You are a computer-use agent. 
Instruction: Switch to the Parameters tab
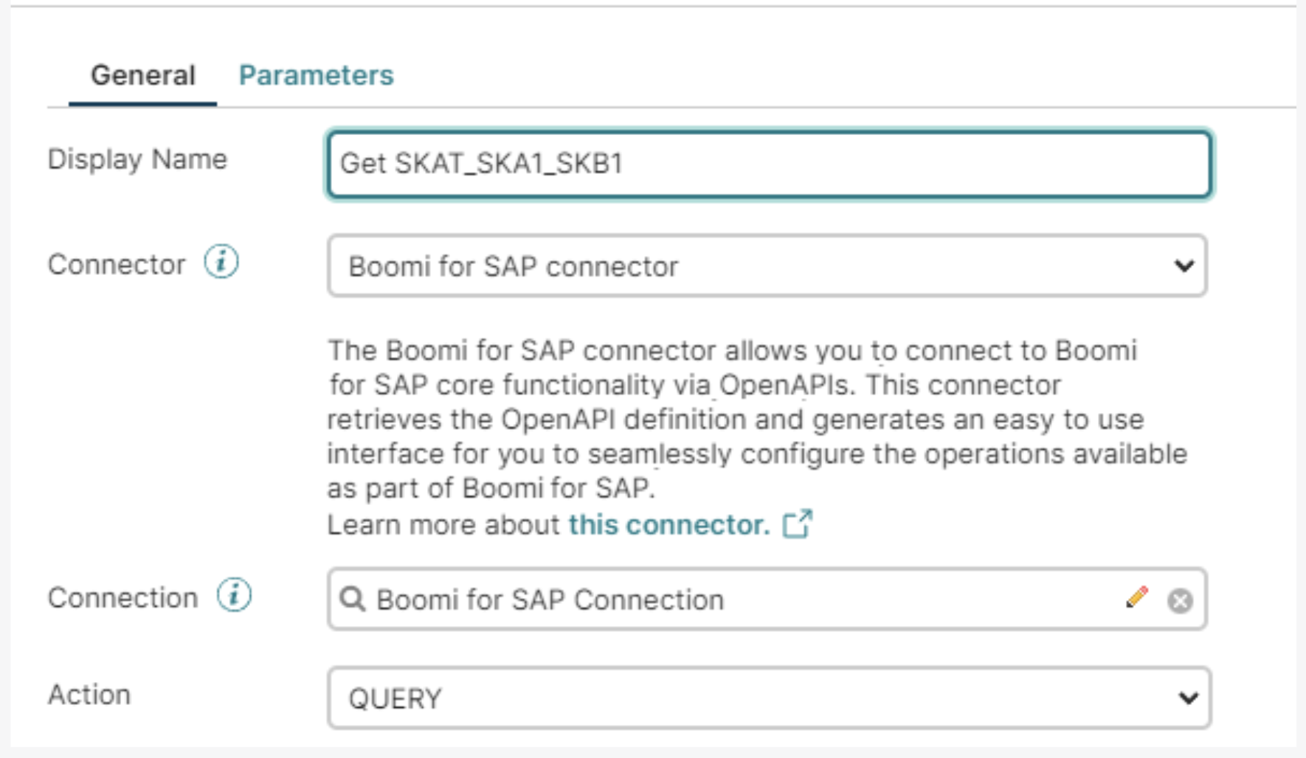[316, 75]
